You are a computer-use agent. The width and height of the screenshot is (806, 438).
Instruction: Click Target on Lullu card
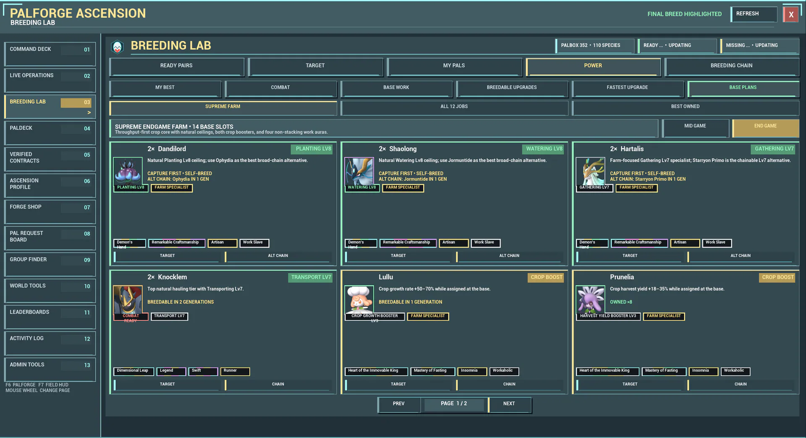pyautogui.click(x=398, y=385)
